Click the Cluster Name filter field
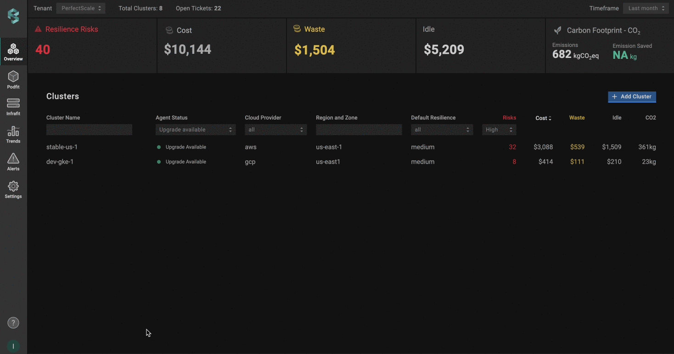This screenshot has height=354, width=674. click(89, 130)
